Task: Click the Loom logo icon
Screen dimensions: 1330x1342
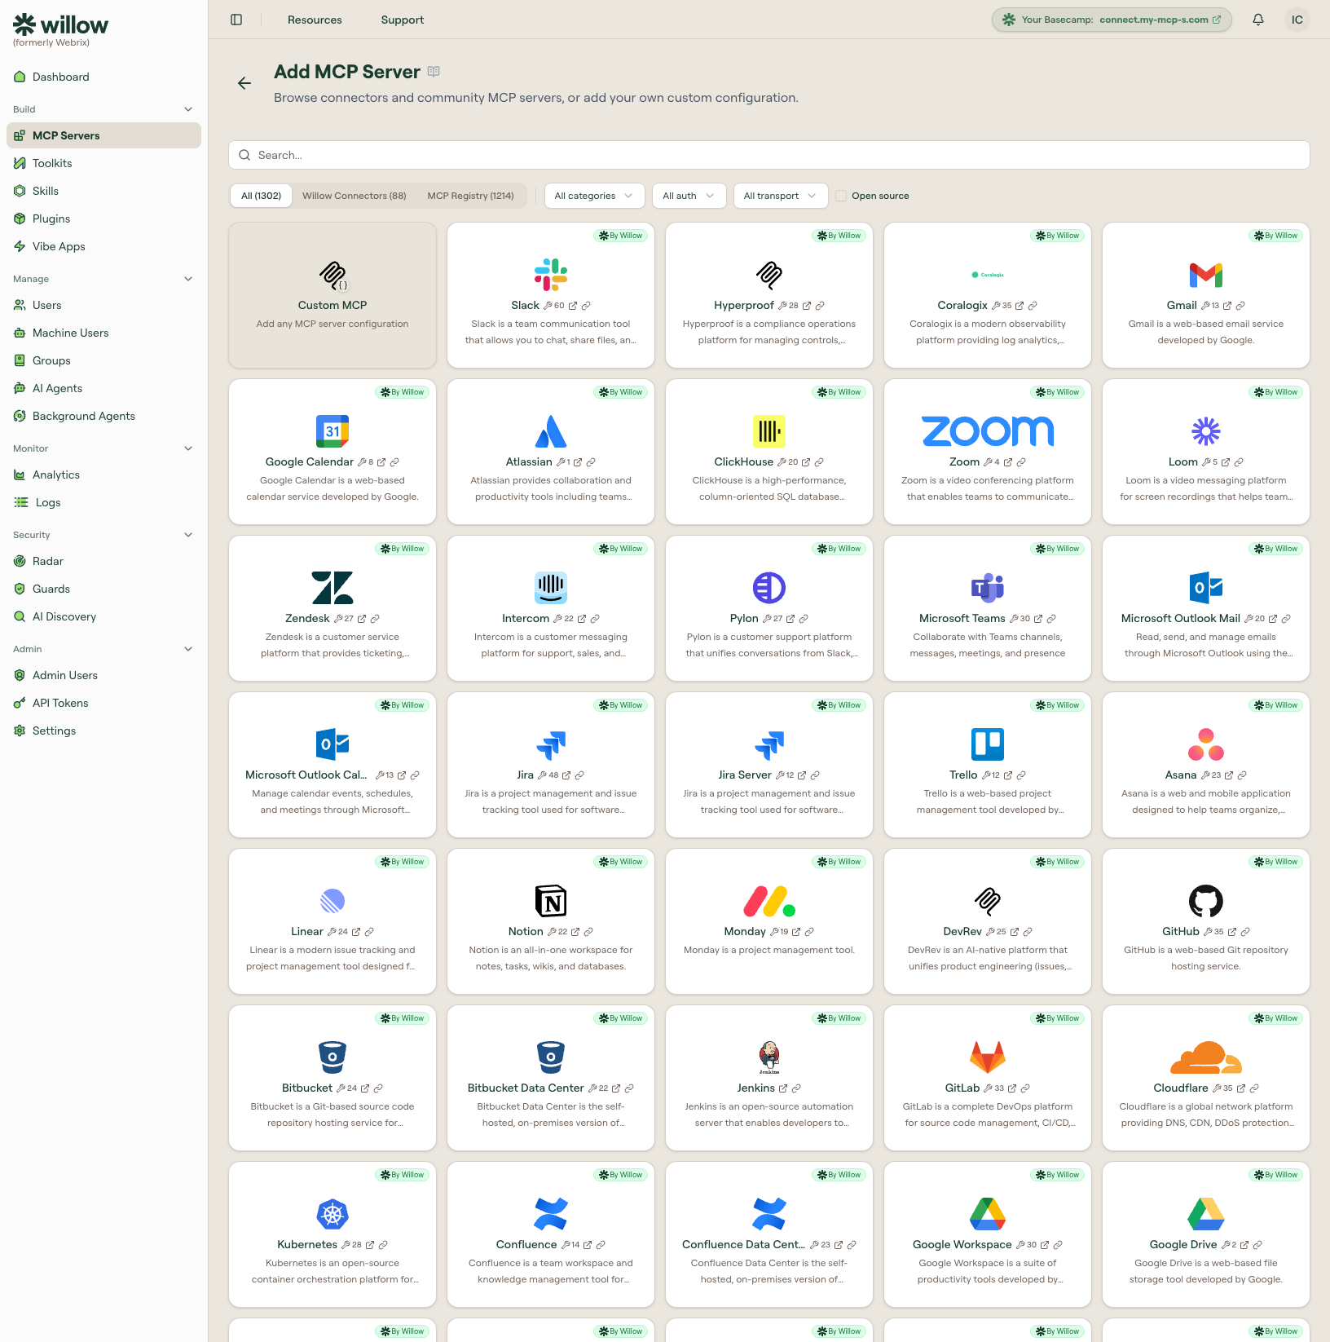Action: pos(1206,431)
